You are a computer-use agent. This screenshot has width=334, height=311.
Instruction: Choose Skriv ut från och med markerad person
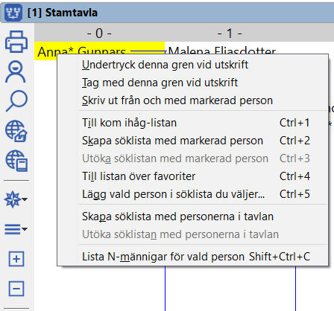[192, 100]
